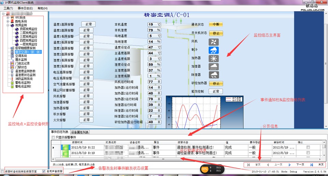
Task: Click the 加热器 heater sun icon
Action: [214, 58]
